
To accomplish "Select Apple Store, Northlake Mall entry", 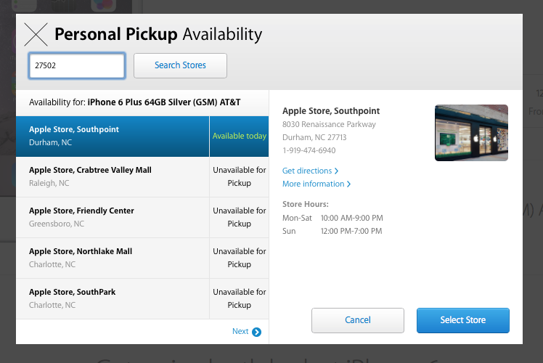I will pyautogui.click(x=113, y=258).
